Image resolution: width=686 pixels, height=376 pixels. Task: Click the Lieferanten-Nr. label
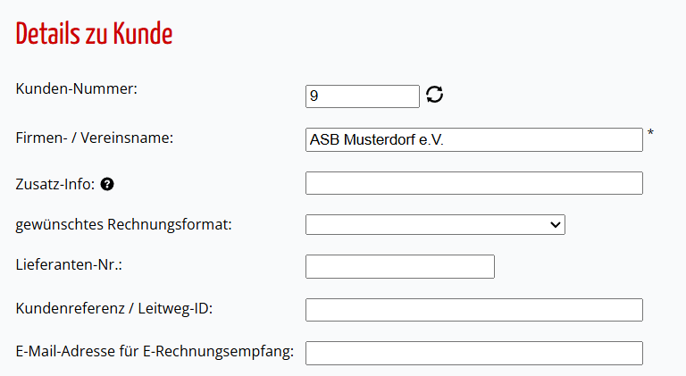point(69,265)
